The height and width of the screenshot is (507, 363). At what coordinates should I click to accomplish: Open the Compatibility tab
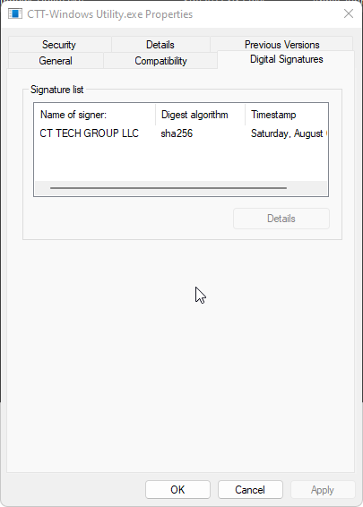coord(160,61)
